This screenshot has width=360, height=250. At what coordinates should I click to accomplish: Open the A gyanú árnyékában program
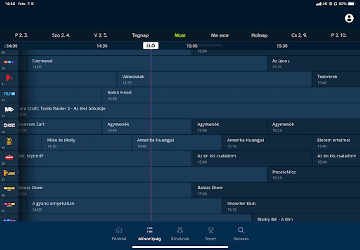point(124,206)
